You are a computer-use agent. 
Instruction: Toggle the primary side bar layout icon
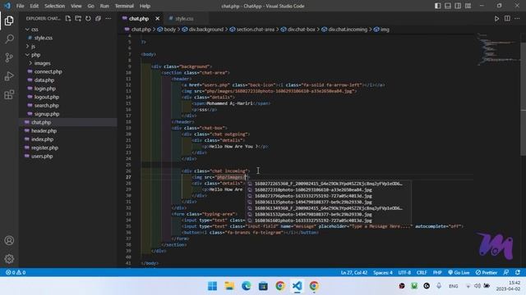click(x=437, y=6)
